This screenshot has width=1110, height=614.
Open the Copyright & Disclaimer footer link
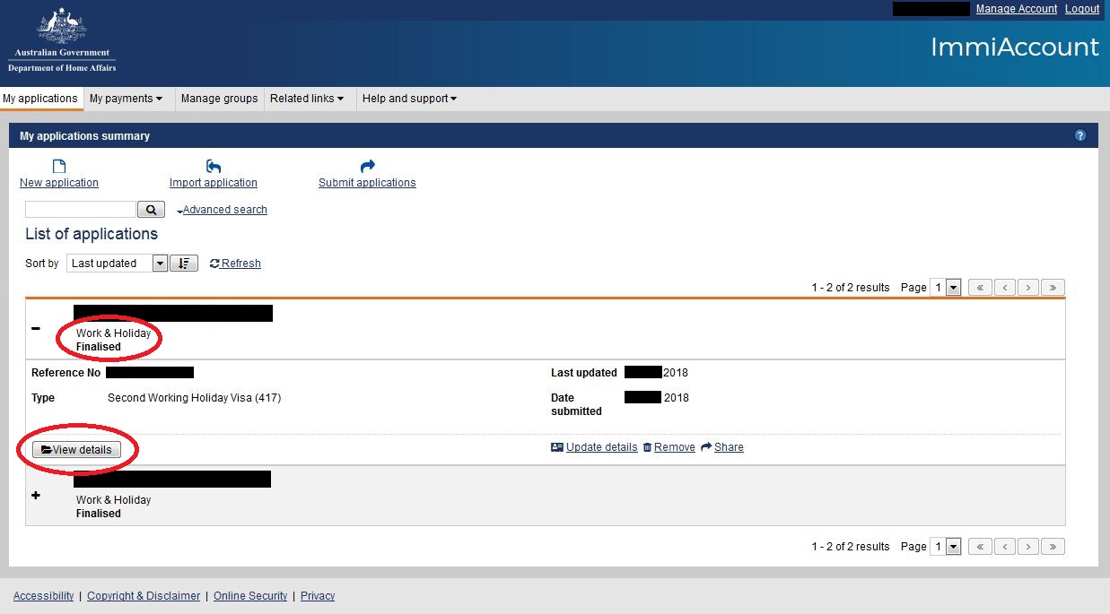[x=144, y=596]
